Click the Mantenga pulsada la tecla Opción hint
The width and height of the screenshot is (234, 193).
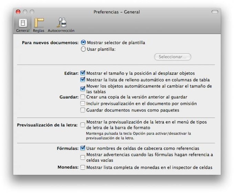pyautogui.click(x=138, y=136)
